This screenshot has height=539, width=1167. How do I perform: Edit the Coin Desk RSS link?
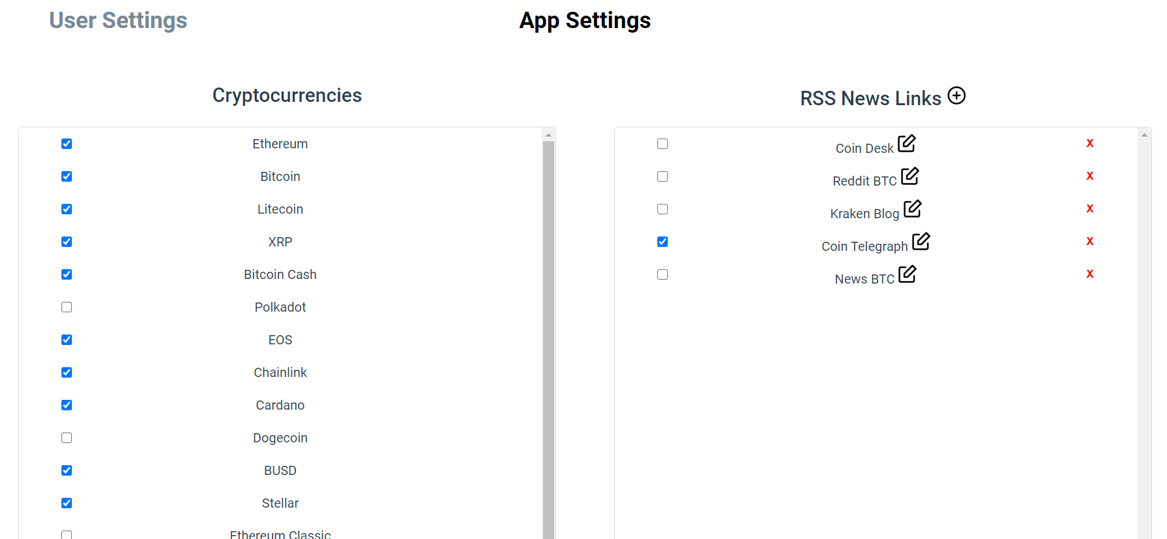(x=907, y=143)
